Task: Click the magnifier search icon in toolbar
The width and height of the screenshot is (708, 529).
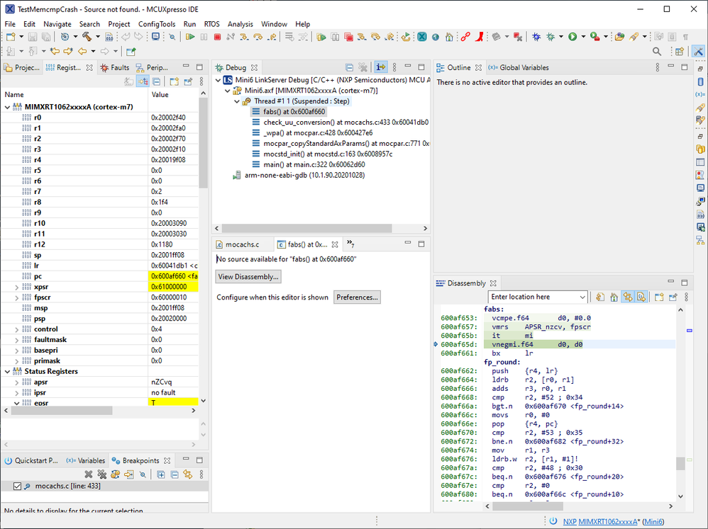Action: 657,52
